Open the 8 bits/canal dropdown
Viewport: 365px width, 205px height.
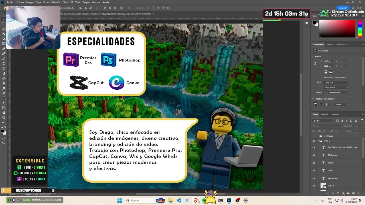tap(336, 87)
